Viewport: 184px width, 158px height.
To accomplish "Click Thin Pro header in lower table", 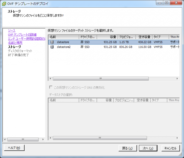I will click(x=173, y=100).
